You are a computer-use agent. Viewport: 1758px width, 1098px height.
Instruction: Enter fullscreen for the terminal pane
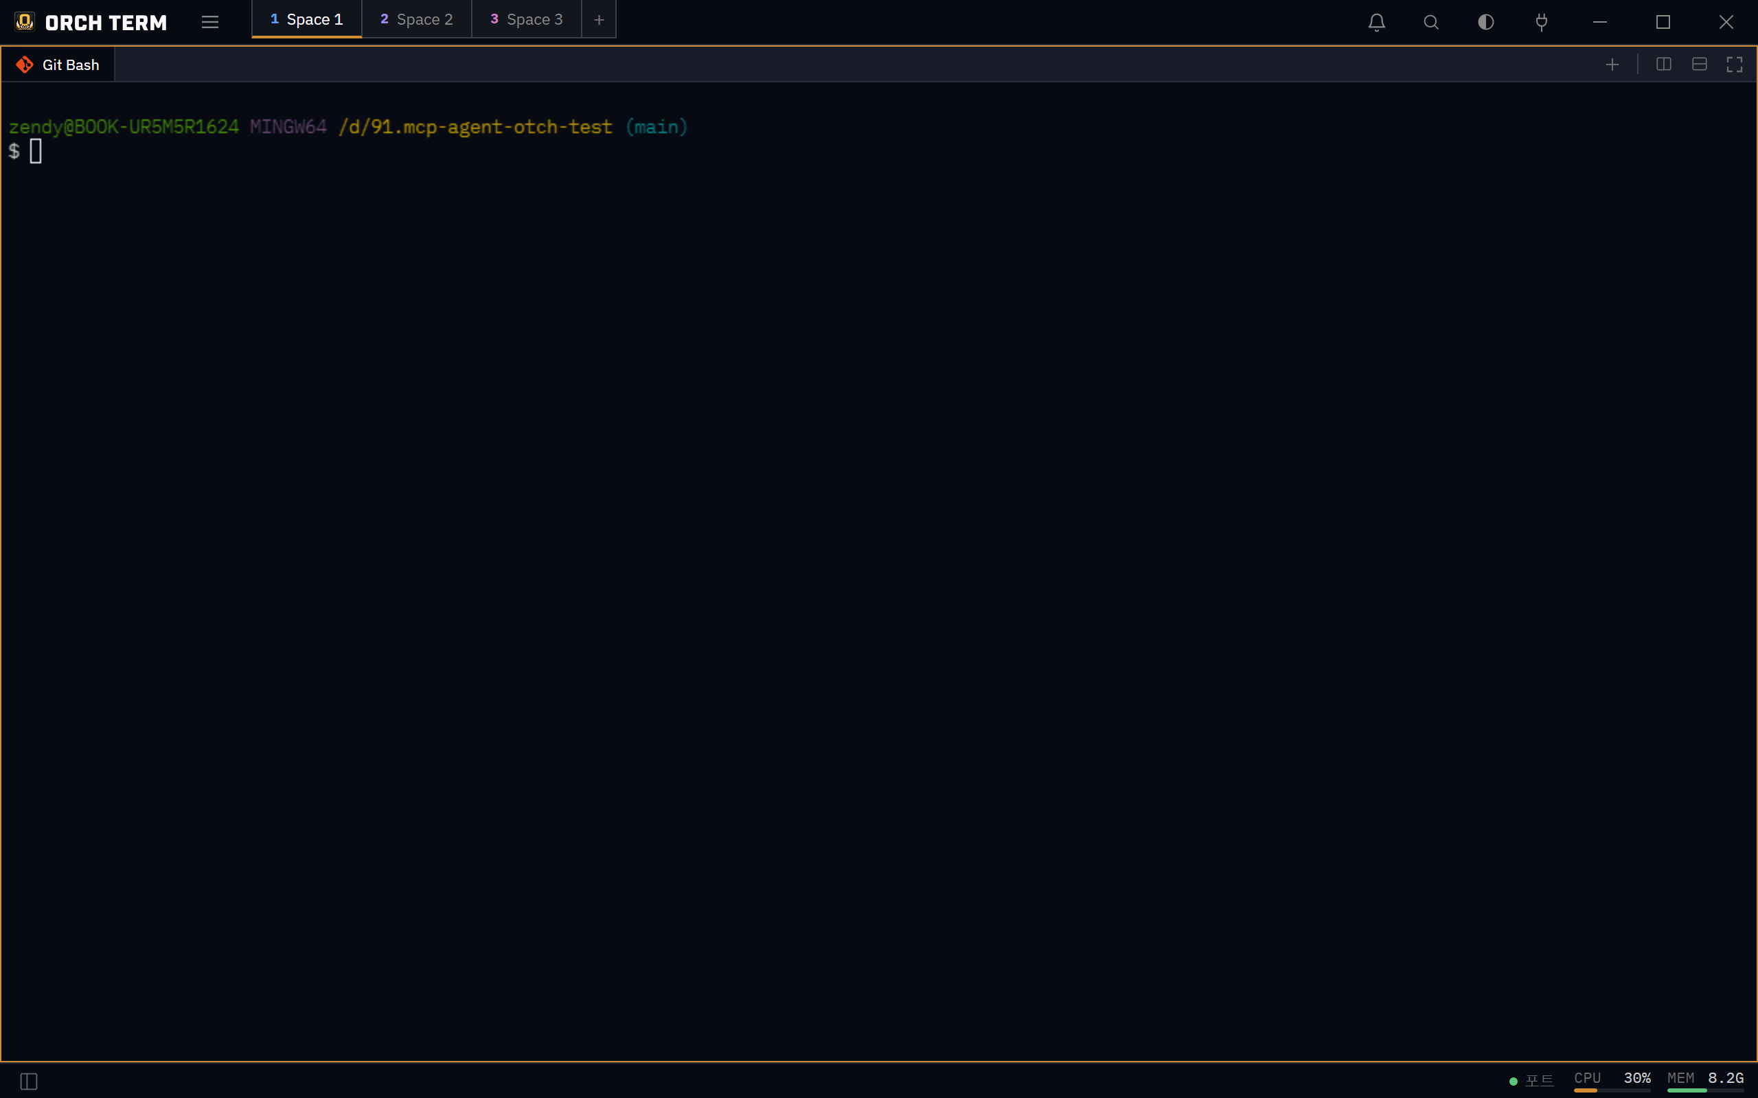point(1735,65)
